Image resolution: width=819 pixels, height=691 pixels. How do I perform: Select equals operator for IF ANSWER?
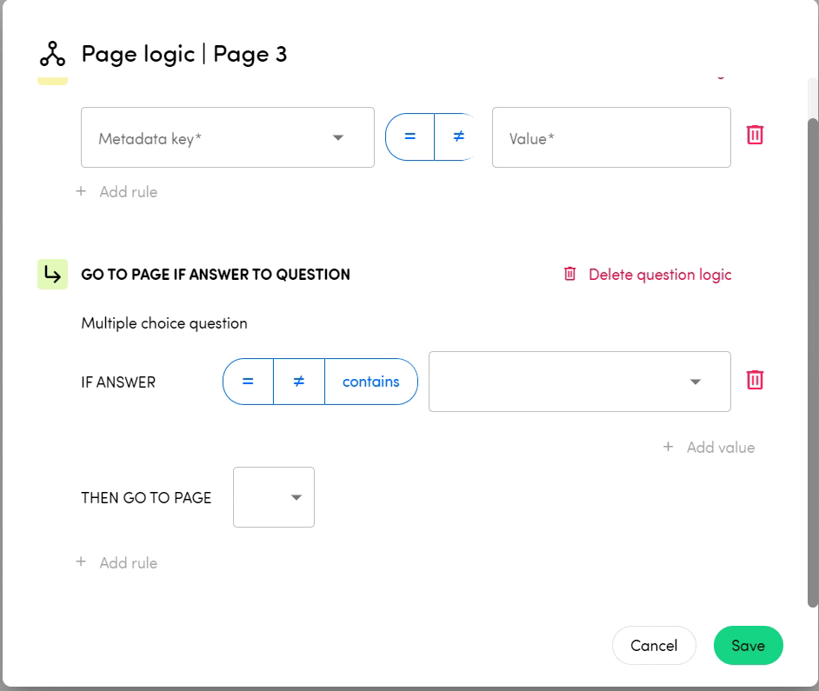click(248, 382)
